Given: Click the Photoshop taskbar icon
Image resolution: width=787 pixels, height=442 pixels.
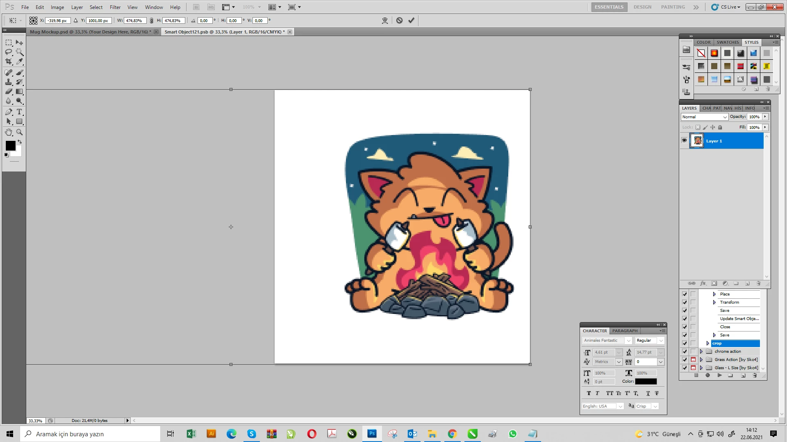Looking at the screenshot, I should click(x=372, y=434).
